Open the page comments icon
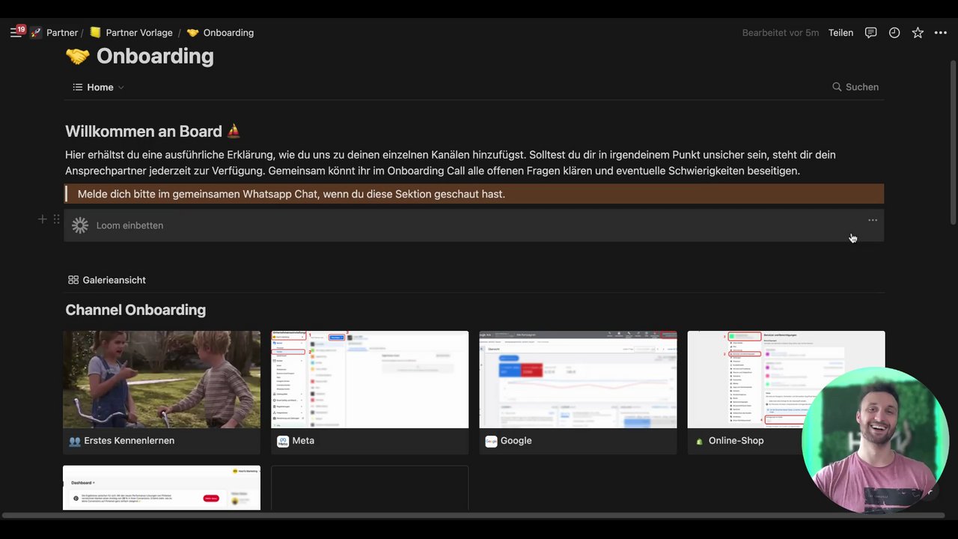 870,33
